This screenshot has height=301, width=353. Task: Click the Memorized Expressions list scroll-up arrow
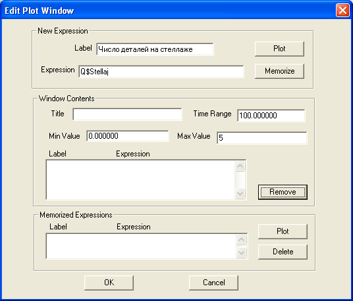point(242,239)
